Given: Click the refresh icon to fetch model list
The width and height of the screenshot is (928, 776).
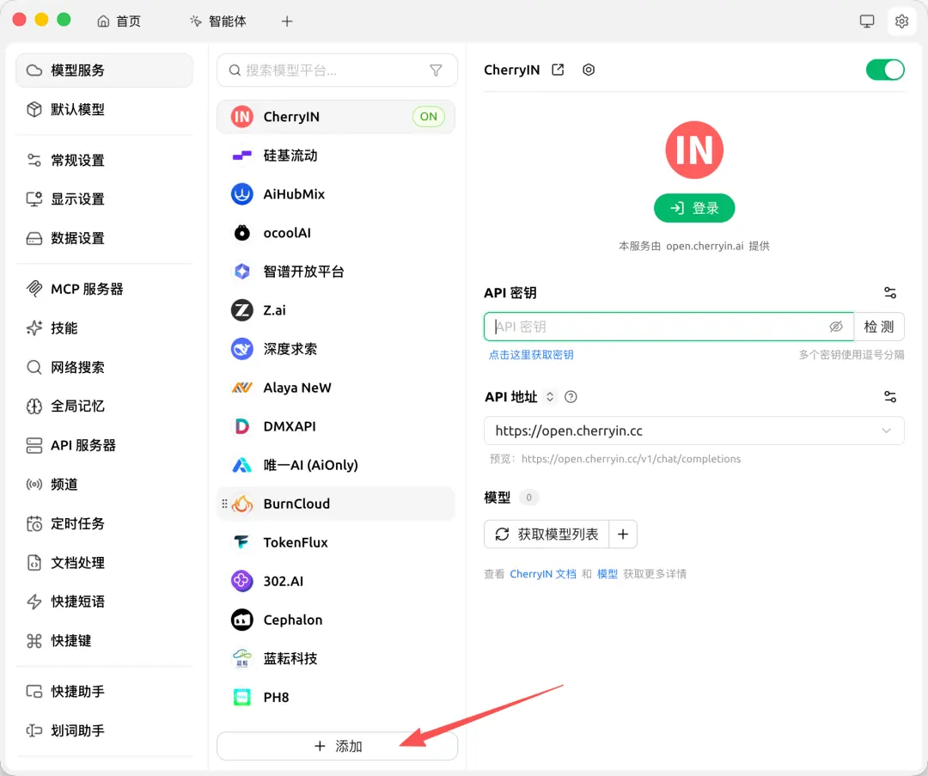Looking at the screenshot, I should tap(502, 534).
